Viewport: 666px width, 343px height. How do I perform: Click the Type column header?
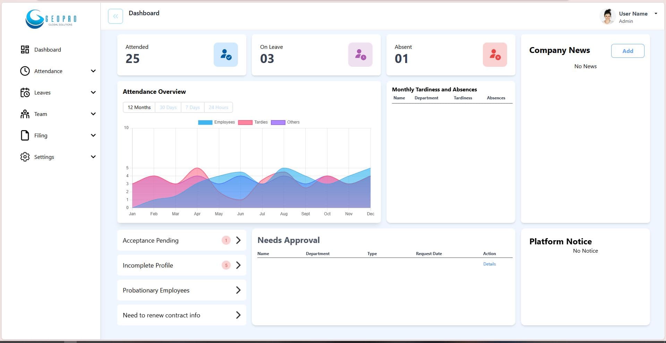[372, 254]
